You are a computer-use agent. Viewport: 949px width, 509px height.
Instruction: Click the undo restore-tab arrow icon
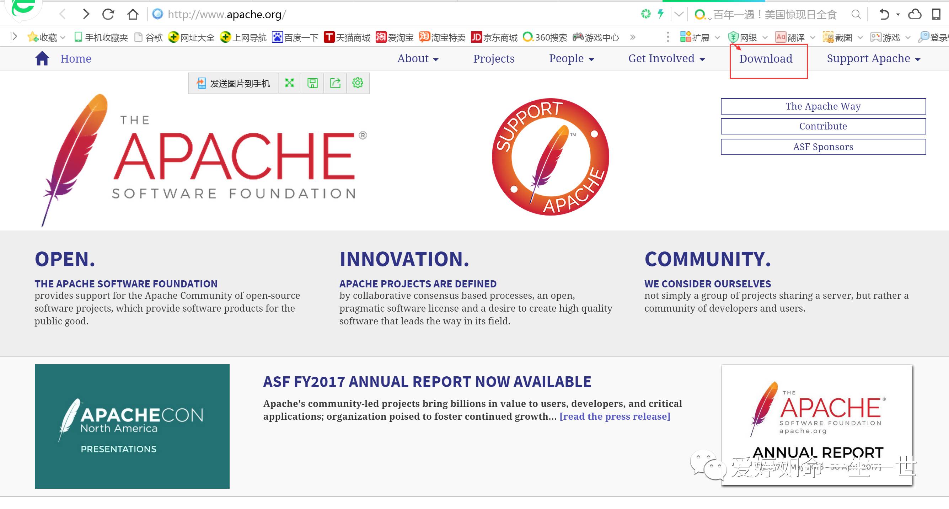[x=884, y=14]
